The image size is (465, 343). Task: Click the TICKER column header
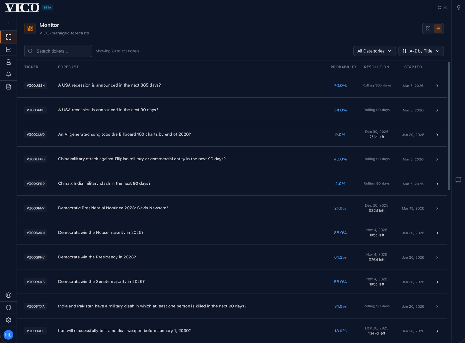pos(31,67)
